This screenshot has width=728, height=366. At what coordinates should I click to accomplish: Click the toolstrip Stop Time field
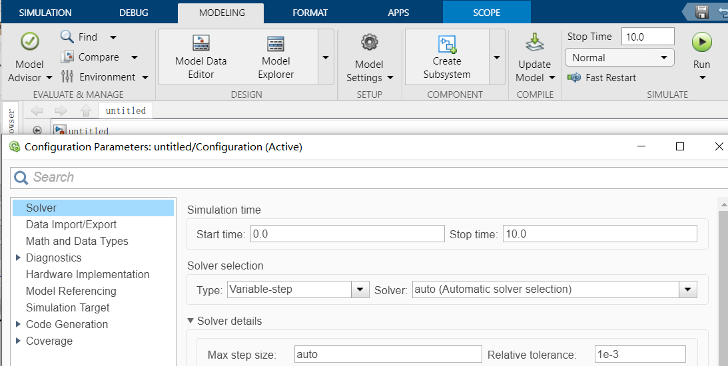pos(647,37)
